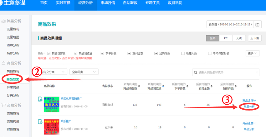Click the 生意参谋 logo
Image resolution: width=266 pixels, height=137 pixels.
click(x=13, y=3)
